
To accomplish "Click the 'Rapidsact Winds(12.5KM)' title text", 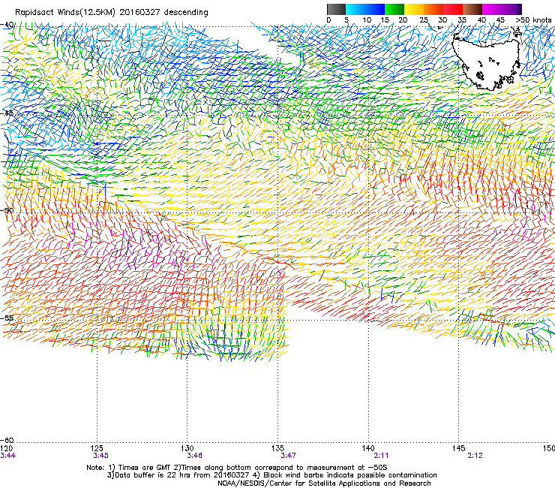I will (x=65, y=13).
